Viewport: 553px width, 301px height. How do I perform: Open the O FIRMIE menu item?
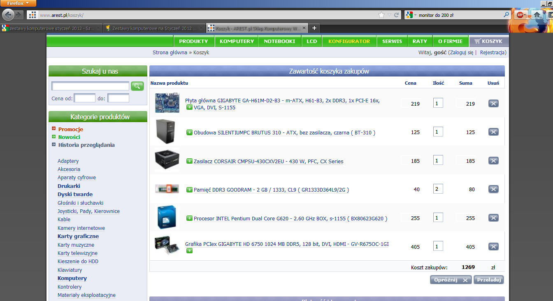451,41
